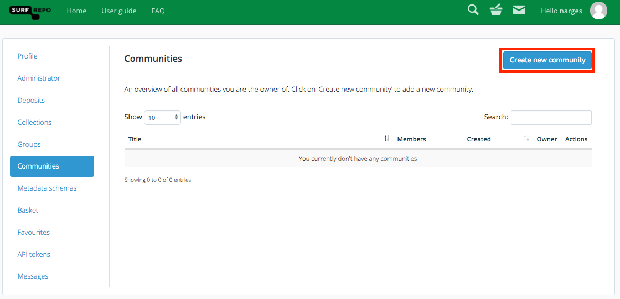
Task: Expand the Show entries dropdown
Action: (163, 117)
